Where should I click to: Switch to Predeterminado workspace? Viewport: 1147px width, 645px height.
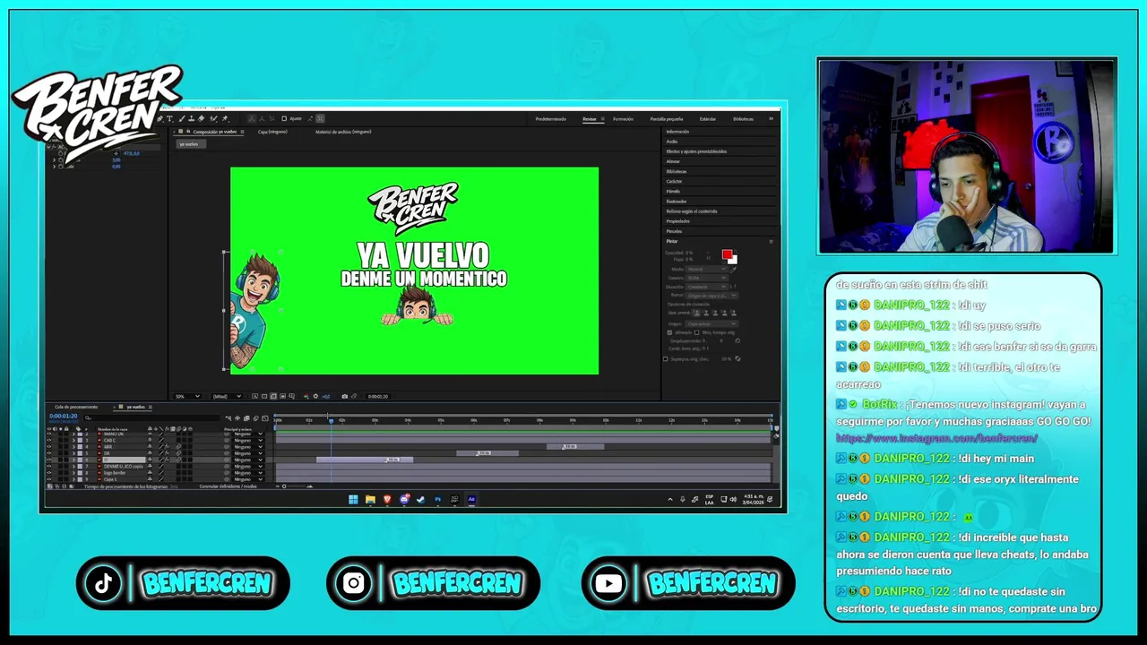[x=551, y=118]
